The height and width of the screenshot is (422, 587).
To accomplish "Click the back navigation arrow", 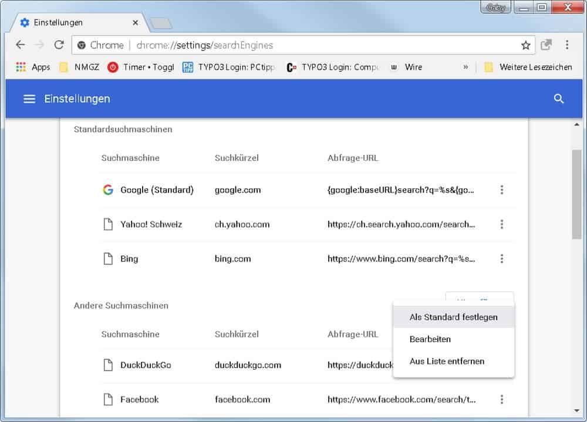I will [21, 45].
